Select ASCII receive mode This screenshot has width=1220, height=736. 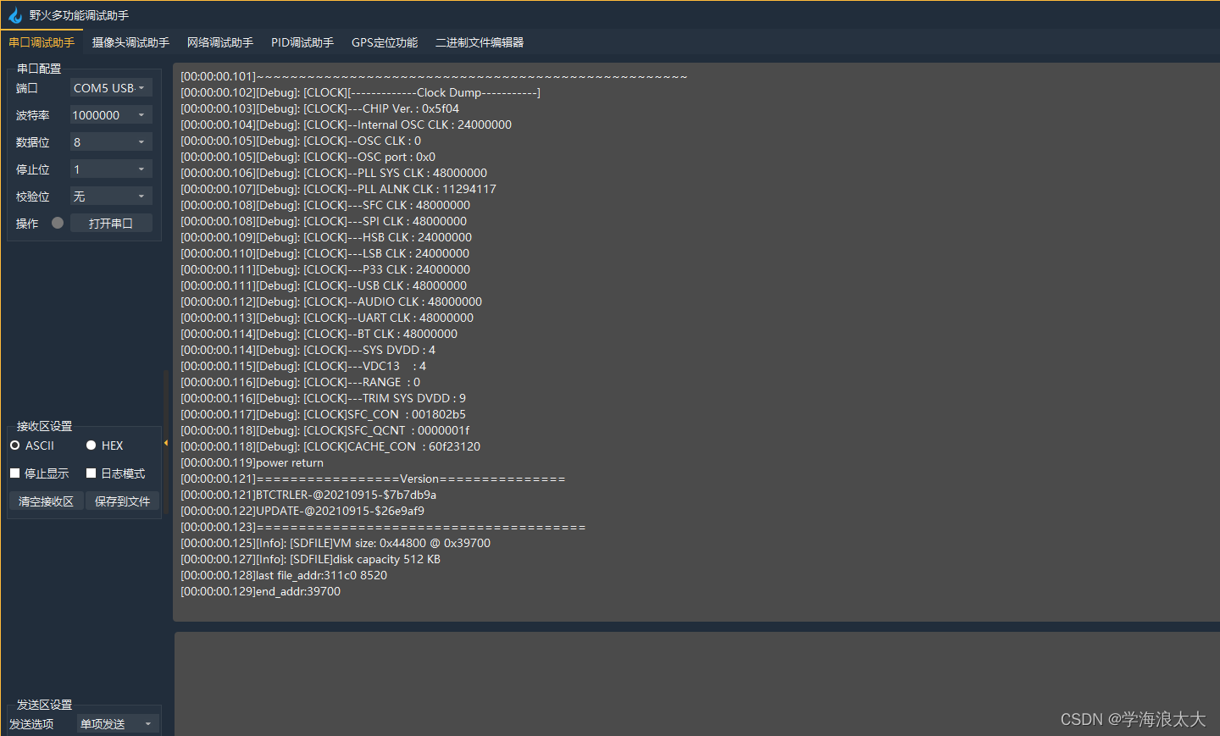(32, 445)
